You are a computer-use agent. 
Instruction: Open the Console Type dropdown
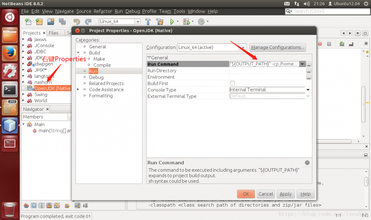308,90
